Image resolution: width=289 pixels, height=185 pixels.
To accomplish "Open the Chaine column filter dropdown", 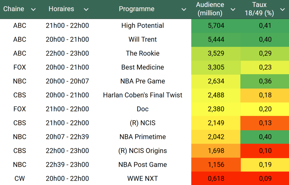I will 33,10.
